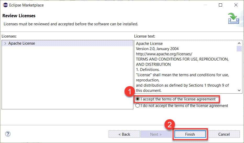This screenshot has width=244, height=143.
Task: Cancel the license review dialog
Action: coord(224,134)
